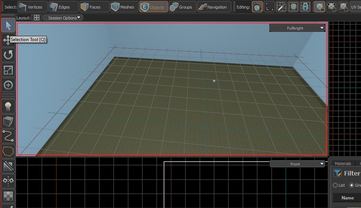Open the Front view dropdown
This screenshot has width=361, height=208.
[297, 164]
